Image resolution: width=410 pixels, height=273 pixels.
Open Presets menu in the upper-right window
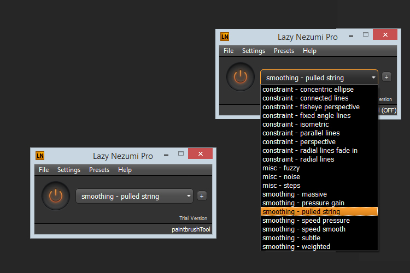pos(284,51)
